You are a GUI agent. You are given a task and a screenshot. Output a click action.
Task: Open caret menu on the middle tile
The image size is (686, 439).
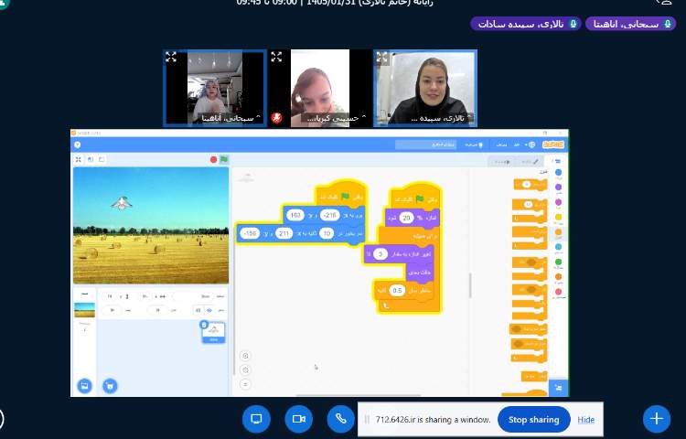(x=364, y=118)
